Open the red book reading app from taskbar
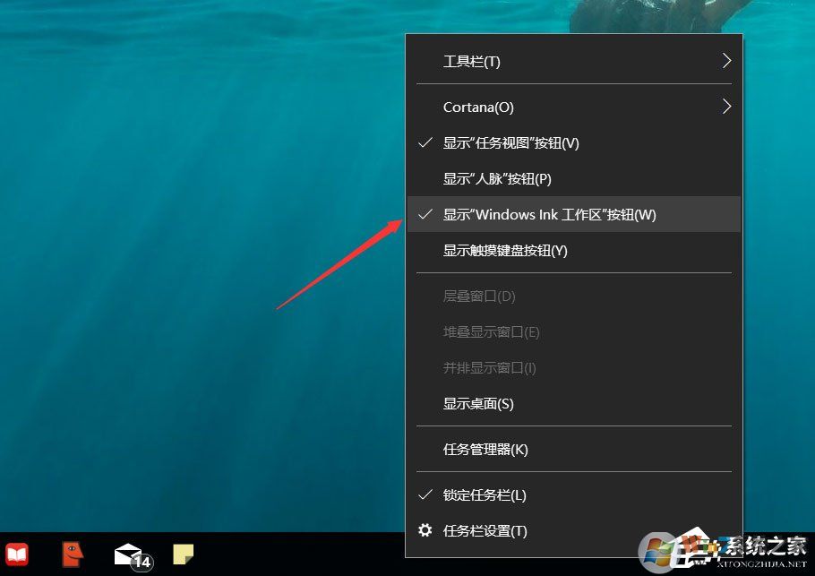 [x=17, y=555]
